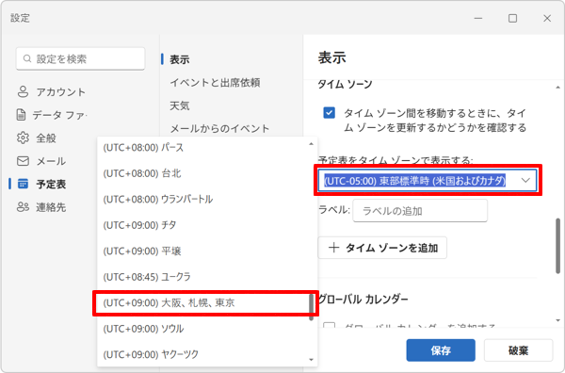
Task: Click the time zone list scrollbar thumb
Action: [312, 307]
